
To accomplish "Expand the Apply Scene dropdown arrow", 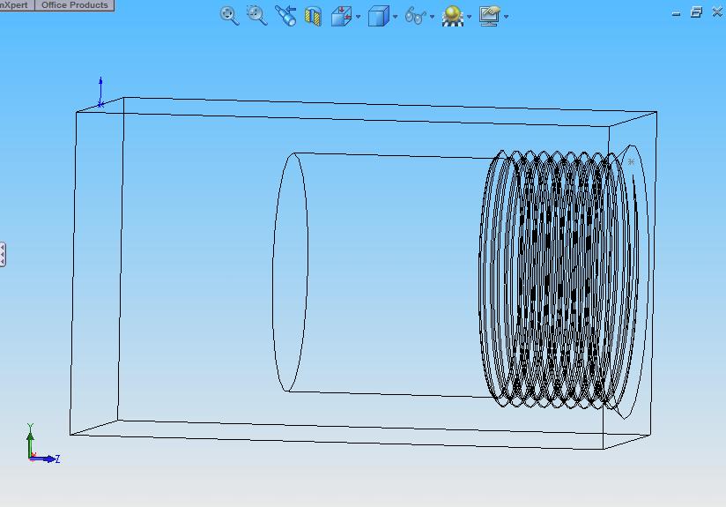I will (x=469, y=17).
